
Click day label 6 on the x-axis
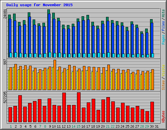click(x=35, y=126)
